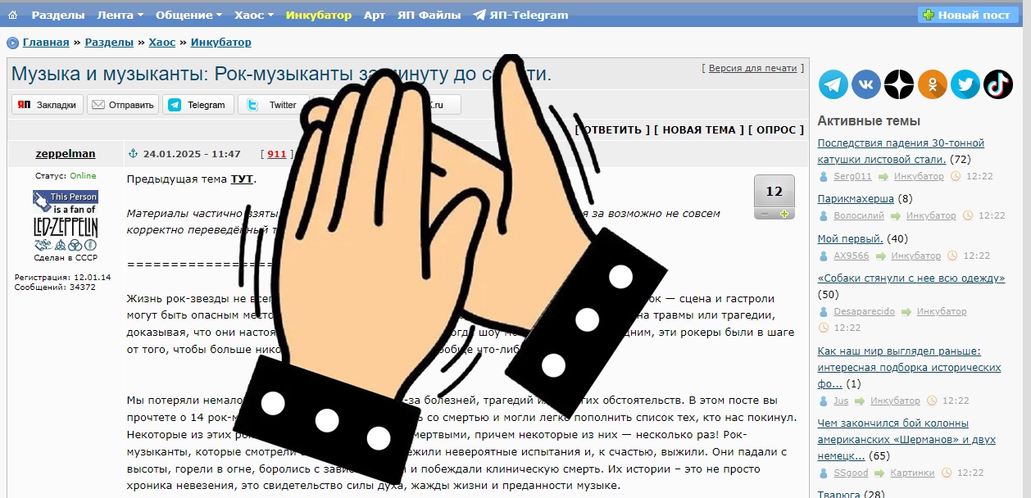Expand the Хаос menu dropdown
1031x498 pixels.
254,15
